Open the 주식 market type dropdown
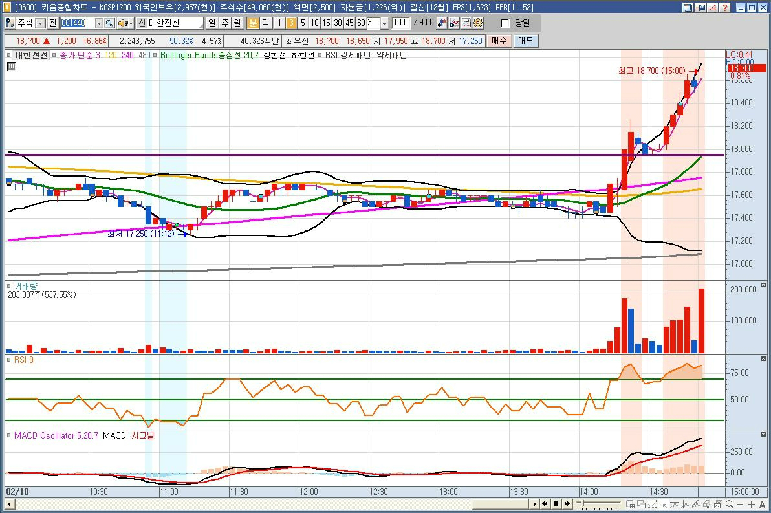 (x=40, y=23)
